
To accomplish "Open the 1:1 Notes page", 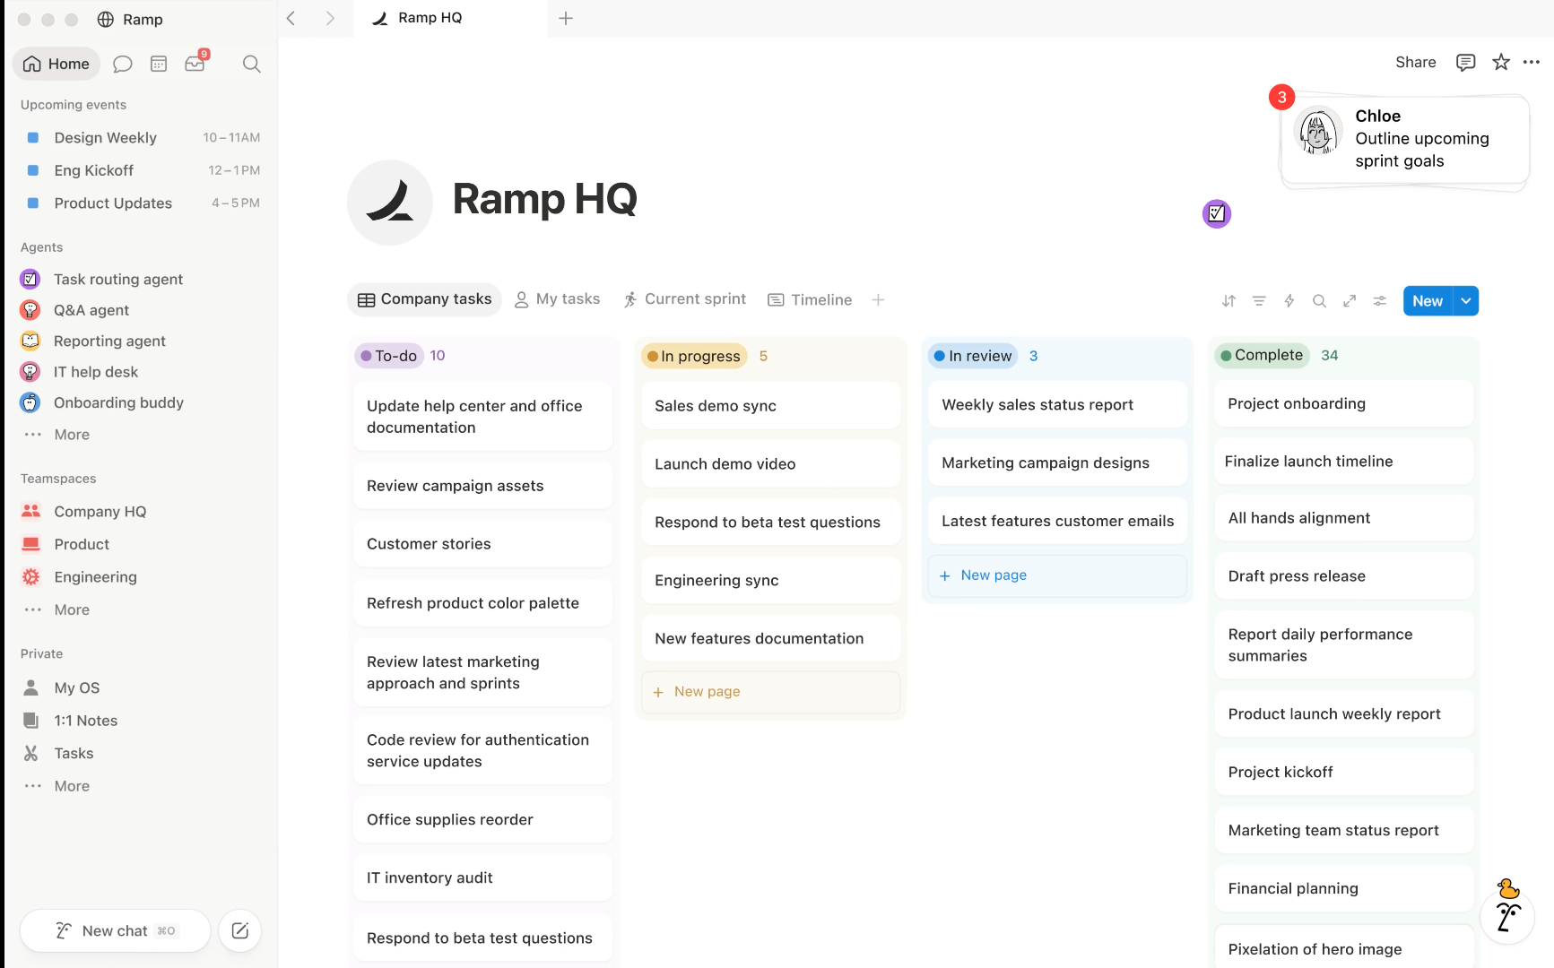I will [70, 721].
